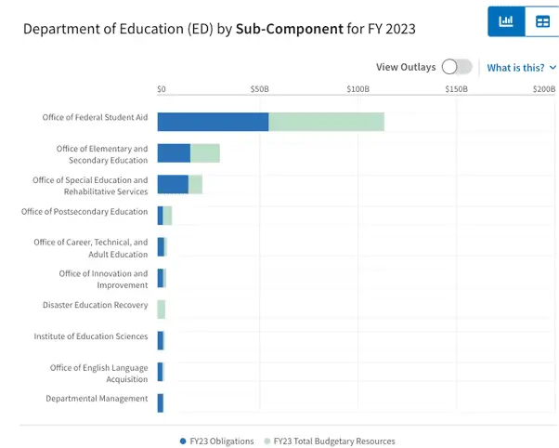Expand the 'What is this?' dropdown
The height and width of the screenshot is (448, 559).
(x=515, y=68)
